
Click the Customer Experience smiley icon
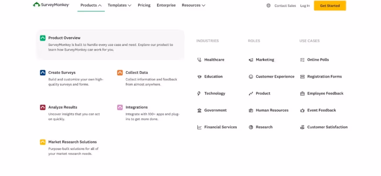coord(251,77)
